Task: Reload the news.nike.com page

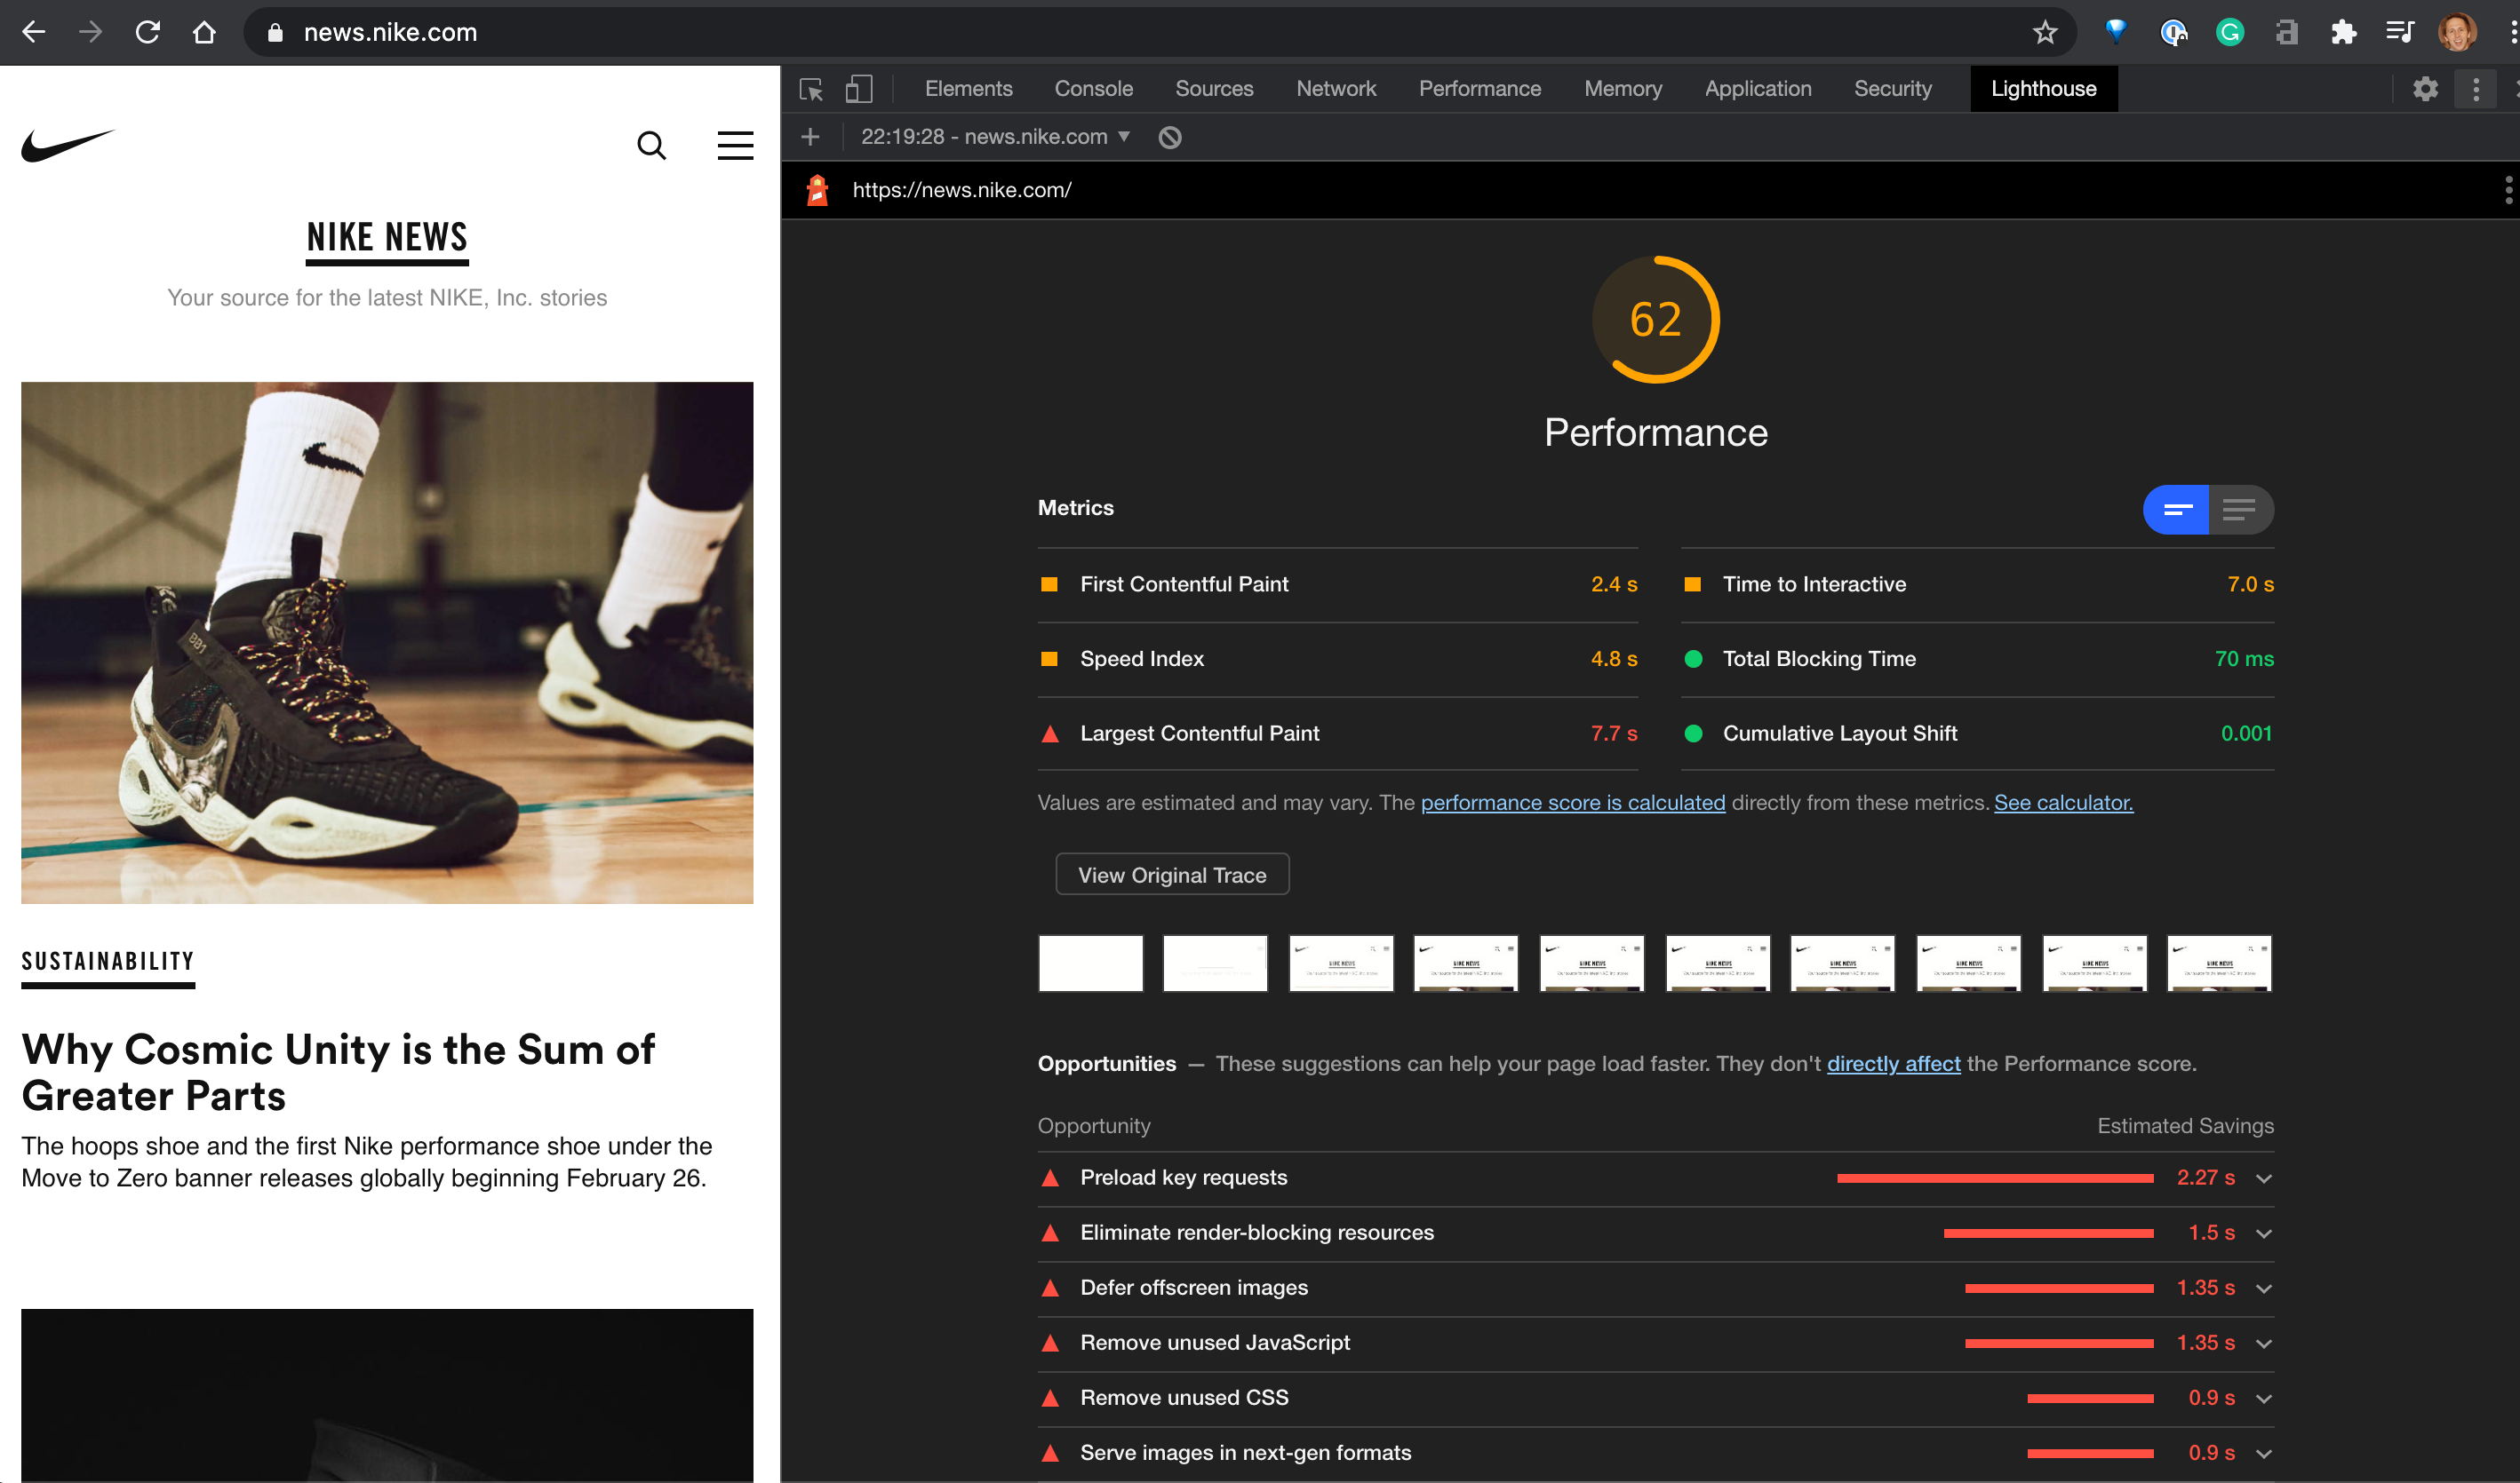Action: click(x=148, y=32)
